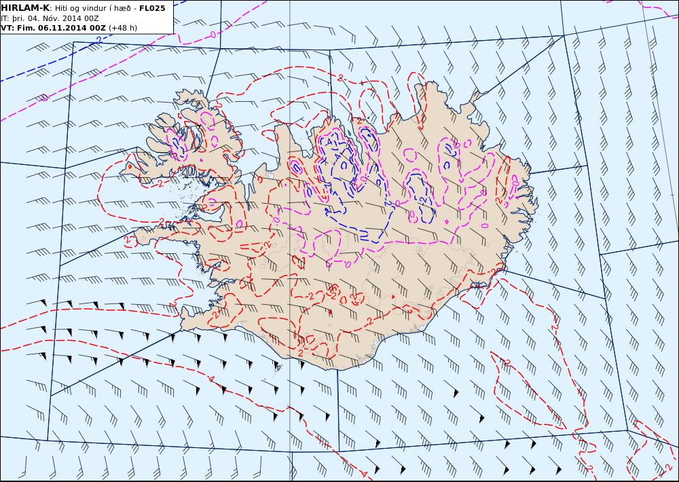Click the '(+48 h)' forecast offset text
The width and height of the screenshot is (679, 482).
coord(122,28)
